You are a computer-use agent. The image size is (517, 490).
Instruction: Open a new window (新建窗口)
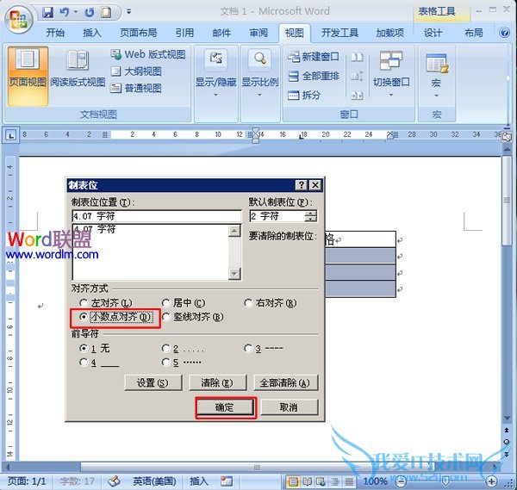click(x=314, y=57)
